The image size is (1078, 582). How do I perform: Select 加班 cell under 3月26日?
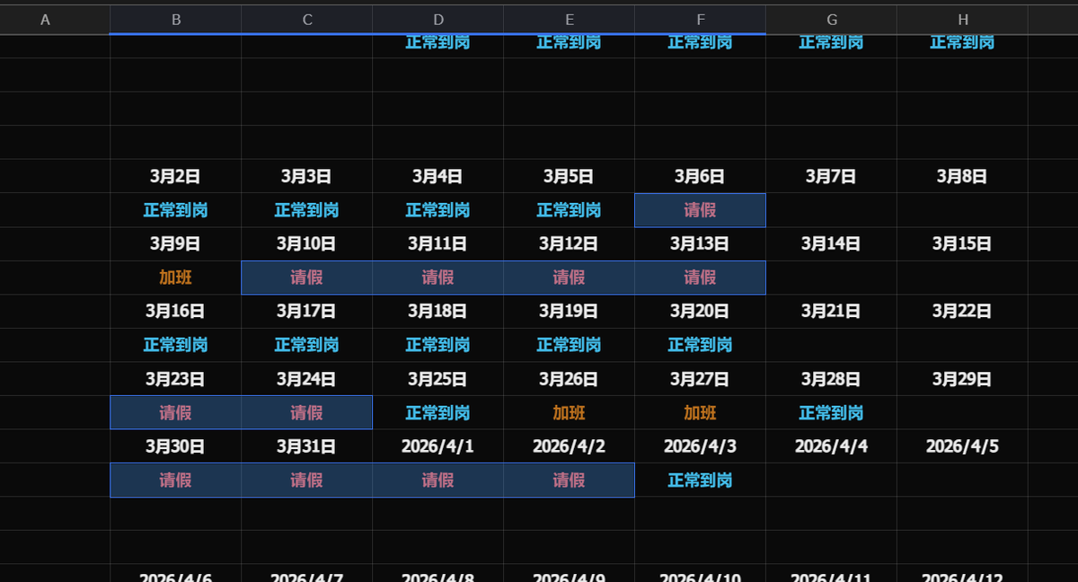[x=570, y=413]
